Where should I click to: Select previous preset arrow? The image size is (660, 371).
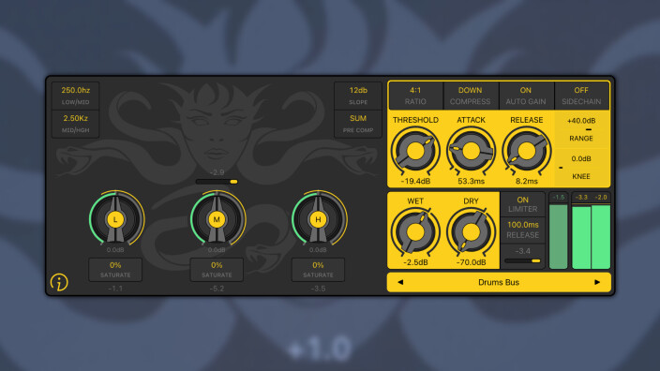pos(400,282)
